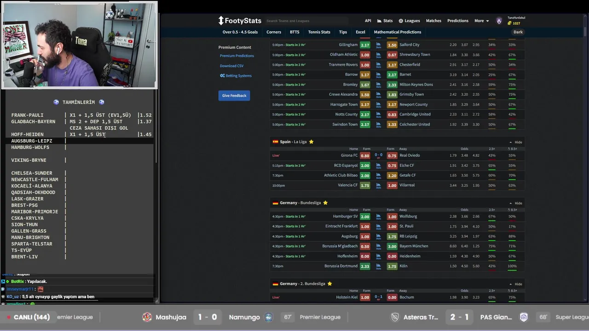Open Stats icon for Athletic Club Bilbao match
This screenshot has width=589, height=331.
pos(378,176)
